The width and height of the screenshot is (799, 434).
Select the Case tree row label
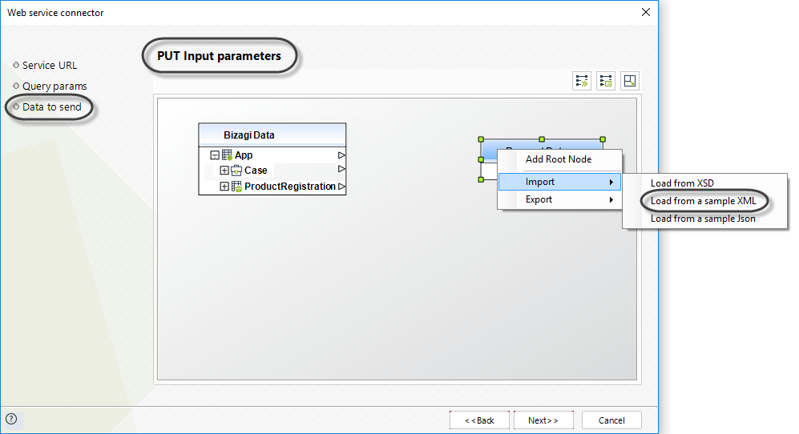click(256, 170)
